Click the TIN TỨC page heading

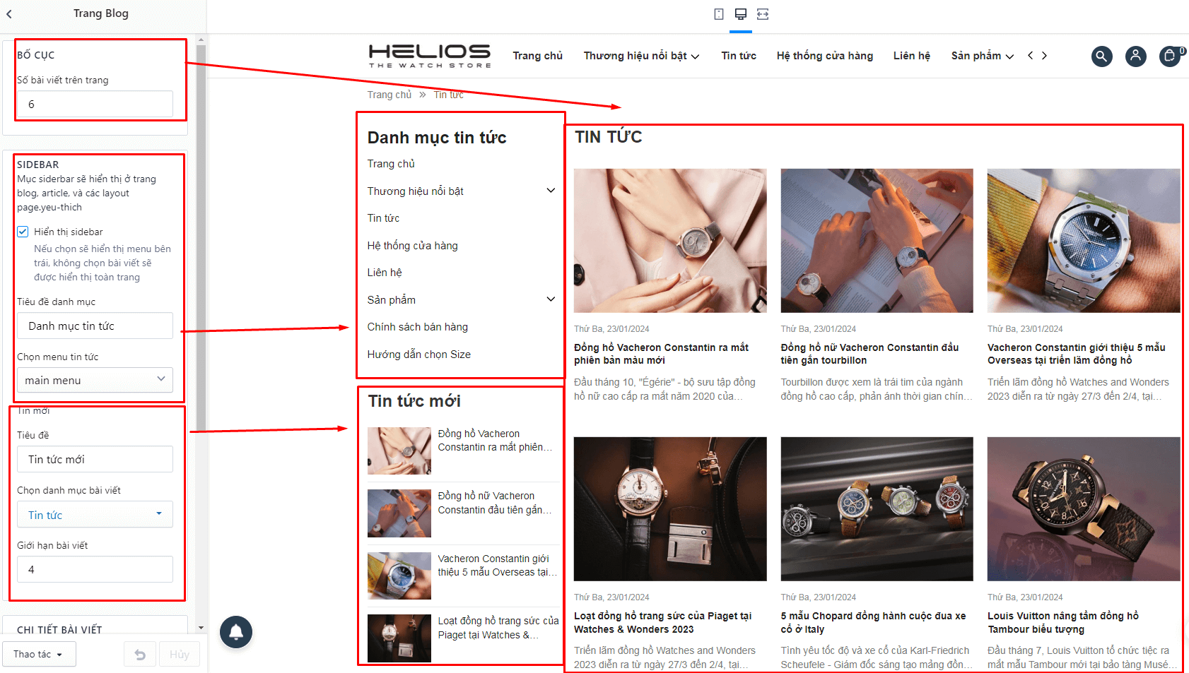pyautogui.click(x=609, y=137)
